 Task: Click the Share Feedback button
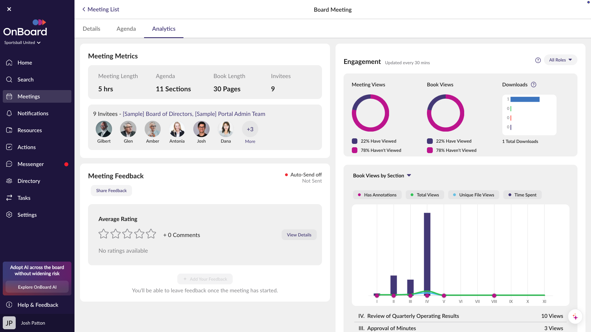click(x=111, y=191)
